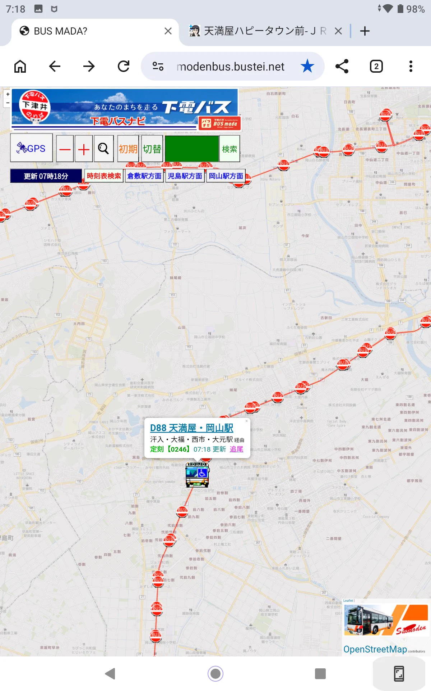Open a new tab with plus icon
The width and height of the screenshot is (431, 691).
pos(365,31)
